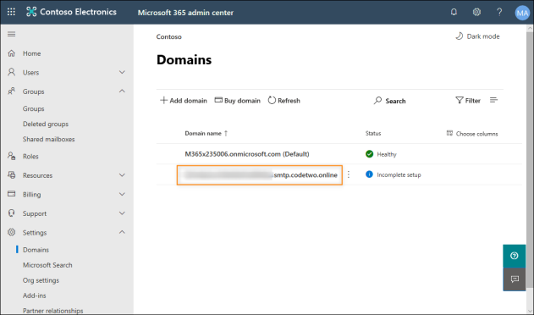Click the three-dot menu on codetwo domain row
This screenshot has height=315, width=534.
tap(349, 174)
